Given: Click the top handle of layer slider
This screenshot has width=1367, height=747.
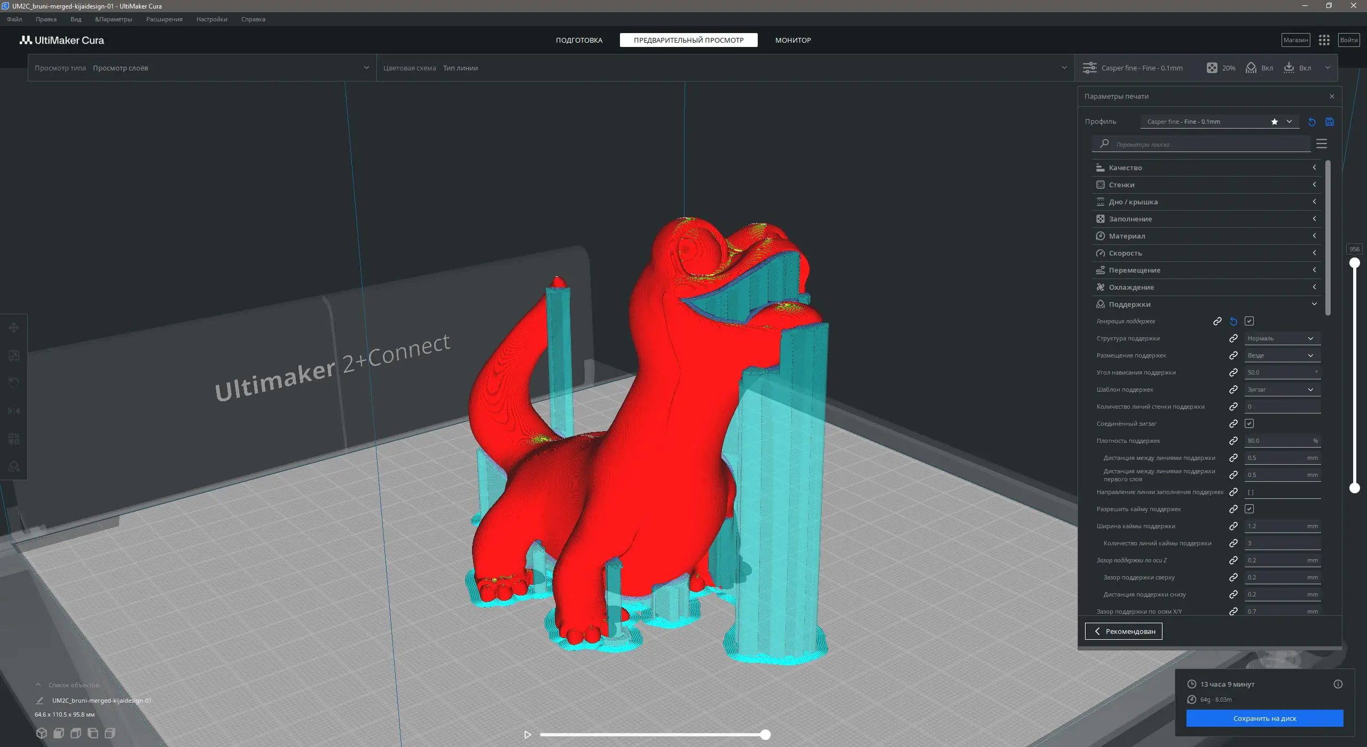Looking at the screenshot, I should [x=1355, y=263].
